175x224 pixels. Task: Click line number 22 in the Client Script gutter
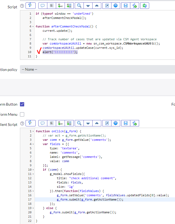[x=30, y=221]
